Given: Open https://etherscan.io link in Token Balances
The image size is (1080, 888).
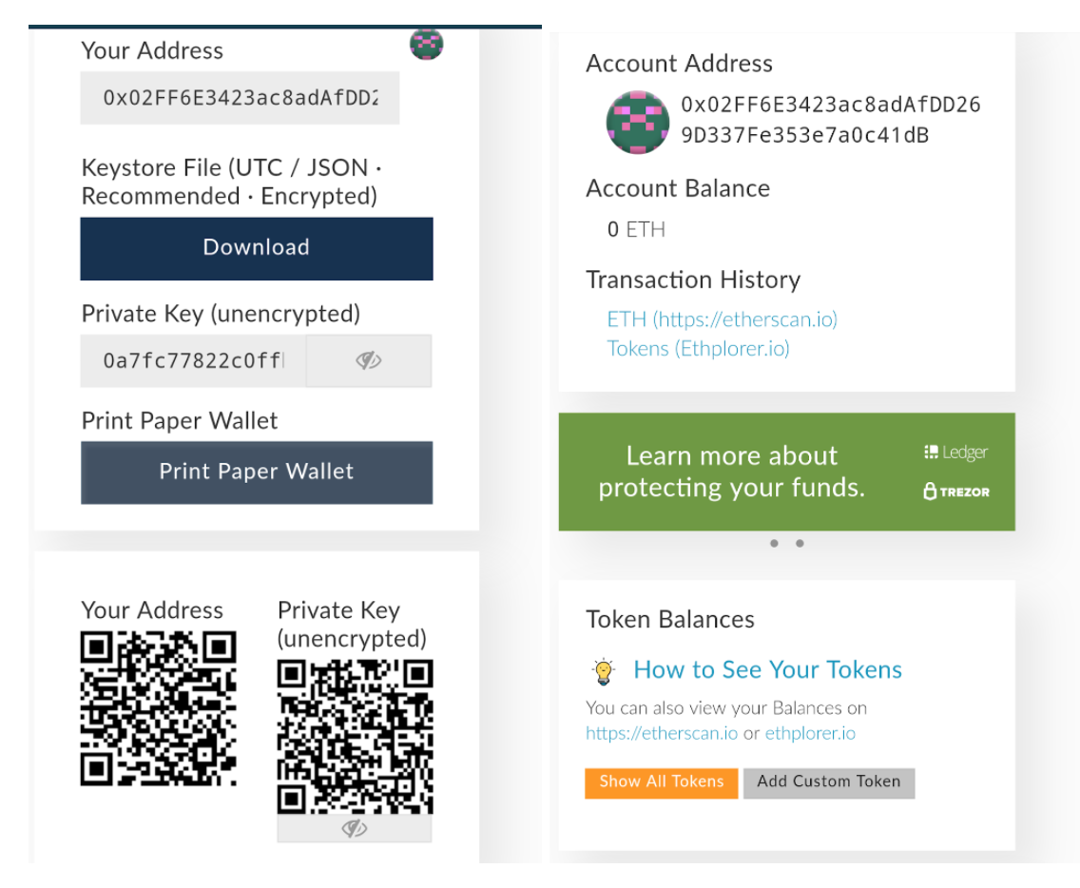Looking at the screenshot, I should click(662, 733).
